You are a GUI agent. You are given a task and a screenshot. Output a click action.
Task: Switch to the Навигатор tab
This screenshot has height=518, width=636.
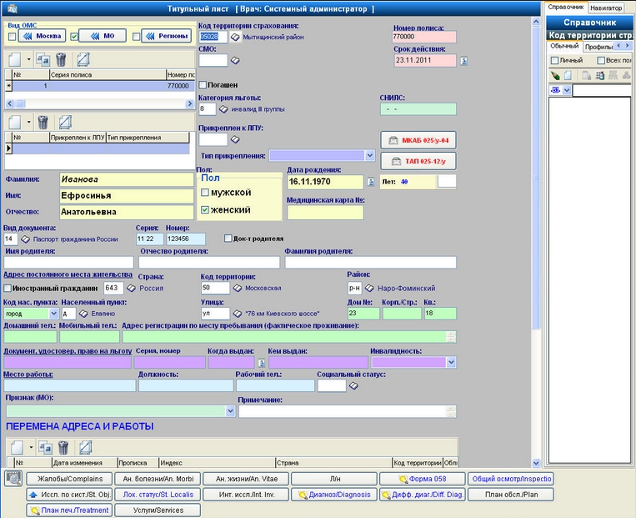605,8
